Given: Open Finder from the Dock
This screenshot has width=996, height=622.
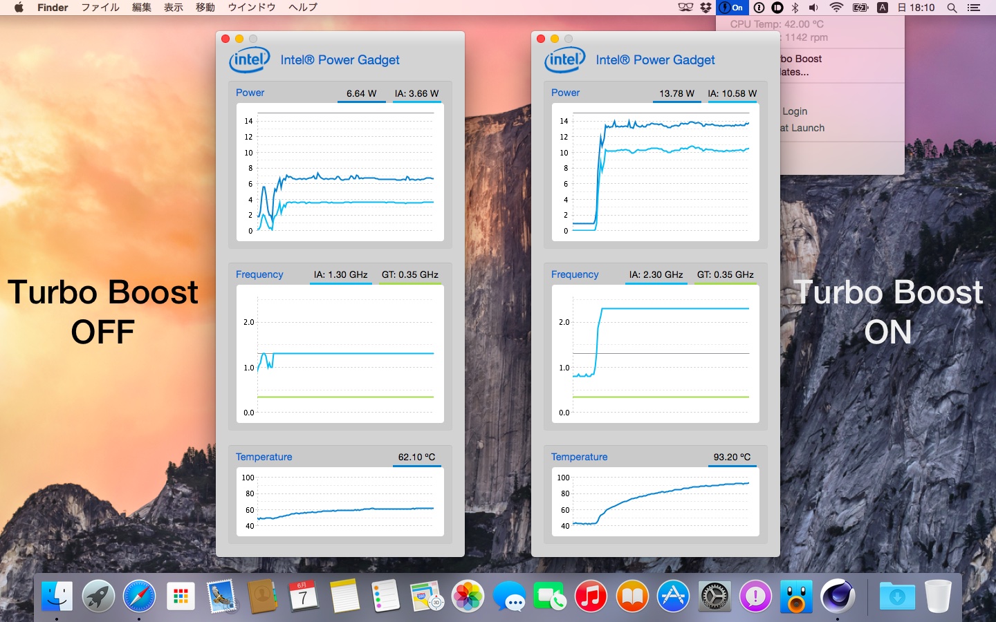Looking at the screenshot, I should click(57, 596).
